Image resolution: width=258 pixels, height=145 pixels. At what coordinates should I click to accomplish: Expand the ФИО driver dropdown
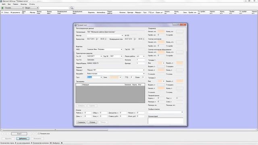[x=121, y=49]
